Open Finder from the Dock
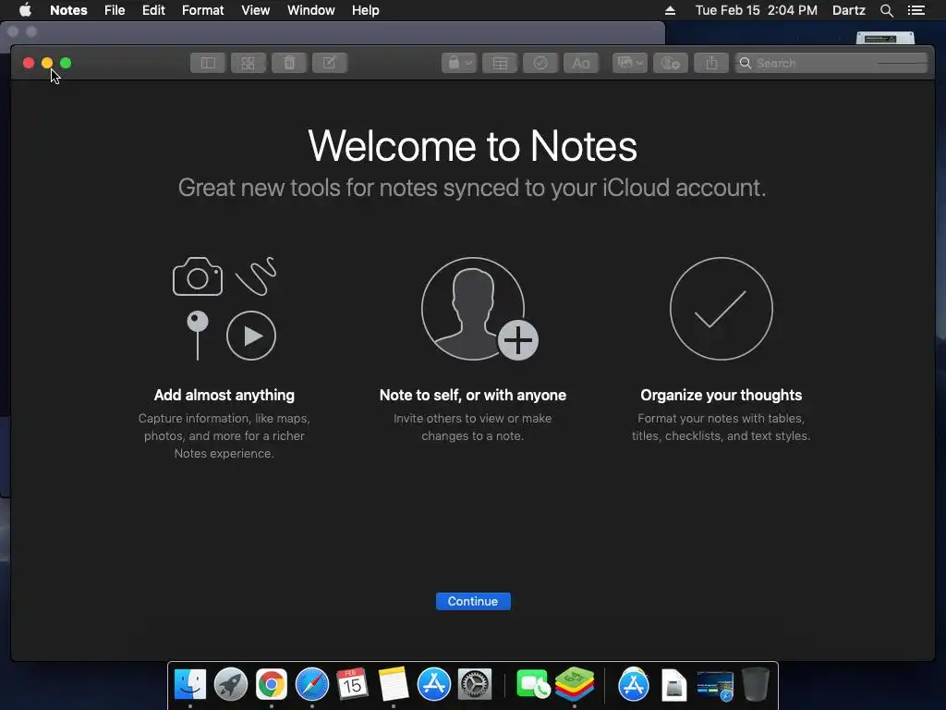The width and height of the screenshot is (946, 710). pyautogui.click(x=190, y=685)
